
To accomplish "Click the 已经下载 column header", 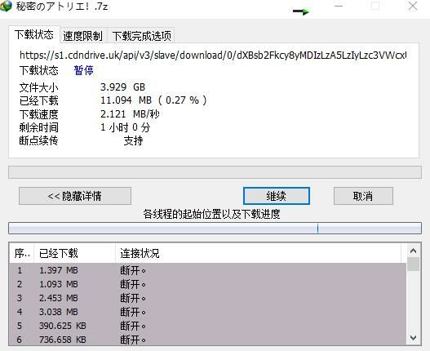I will pyautogui.click(x=74, y=253).
